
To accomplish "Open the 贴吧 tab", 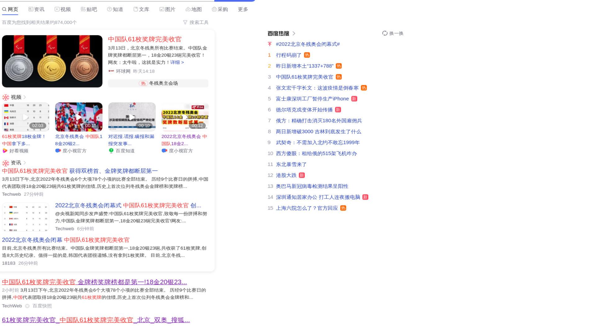I will 89,9.
